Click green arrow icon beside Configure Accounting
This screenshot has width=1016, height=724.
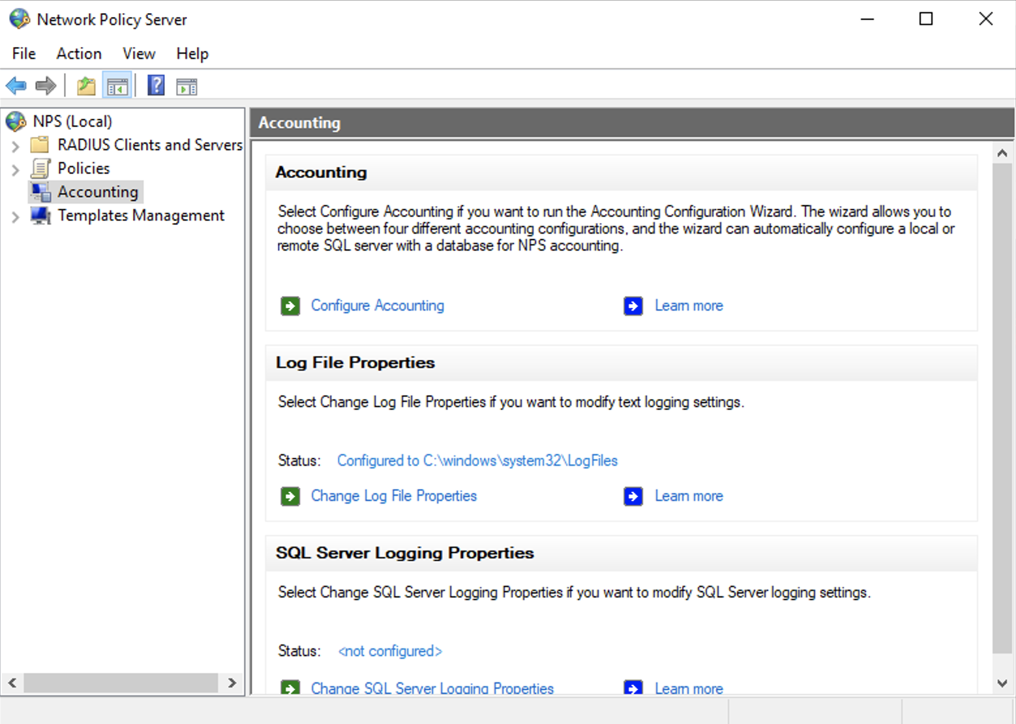click(290, 306)
